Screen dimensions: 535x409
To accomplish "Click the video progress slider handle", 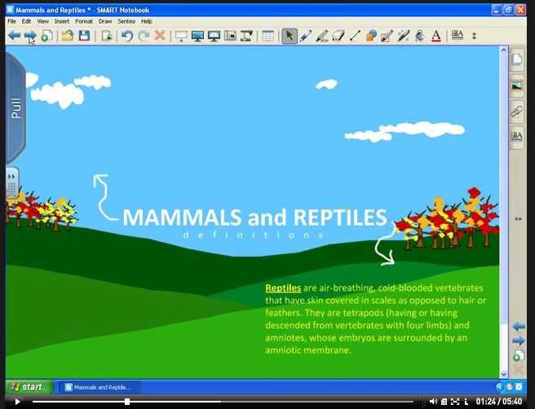I will [127, 401].
